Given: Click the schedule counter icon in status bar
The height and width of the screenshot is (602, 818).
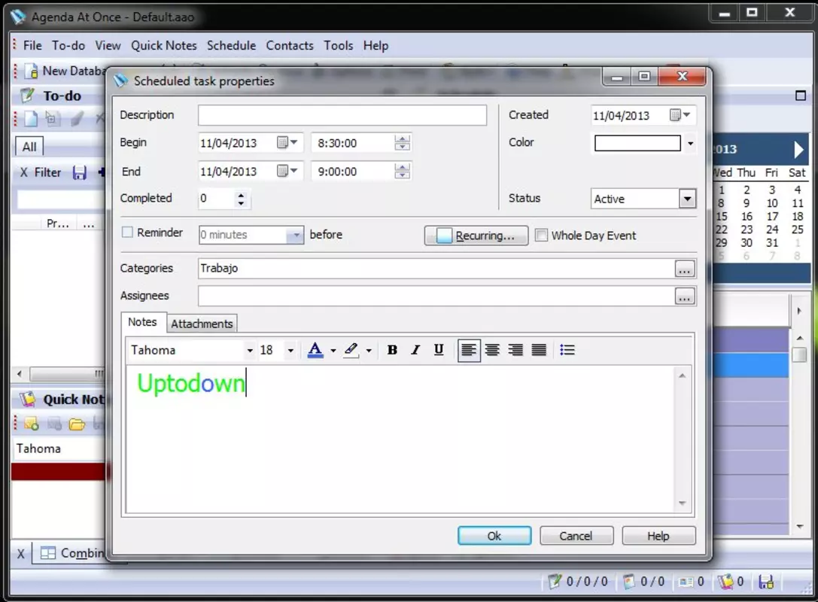Looking at the screenshot, I should [x=629, y=581].
